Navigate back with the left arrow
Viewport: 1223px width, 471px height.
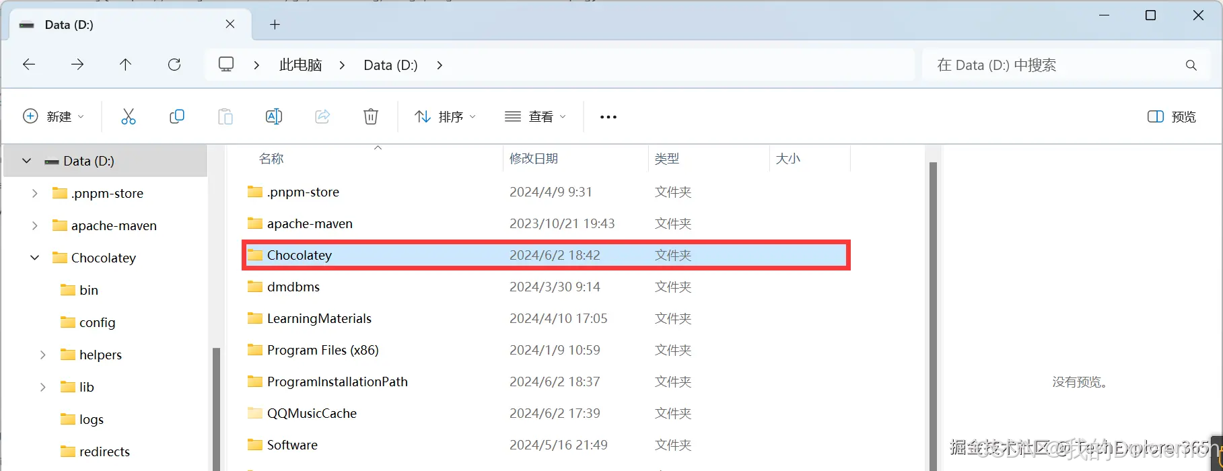tap(29, 65)
